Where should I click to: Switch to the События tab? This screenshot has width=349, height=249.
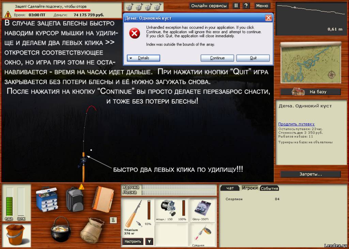tap(269, 188)
